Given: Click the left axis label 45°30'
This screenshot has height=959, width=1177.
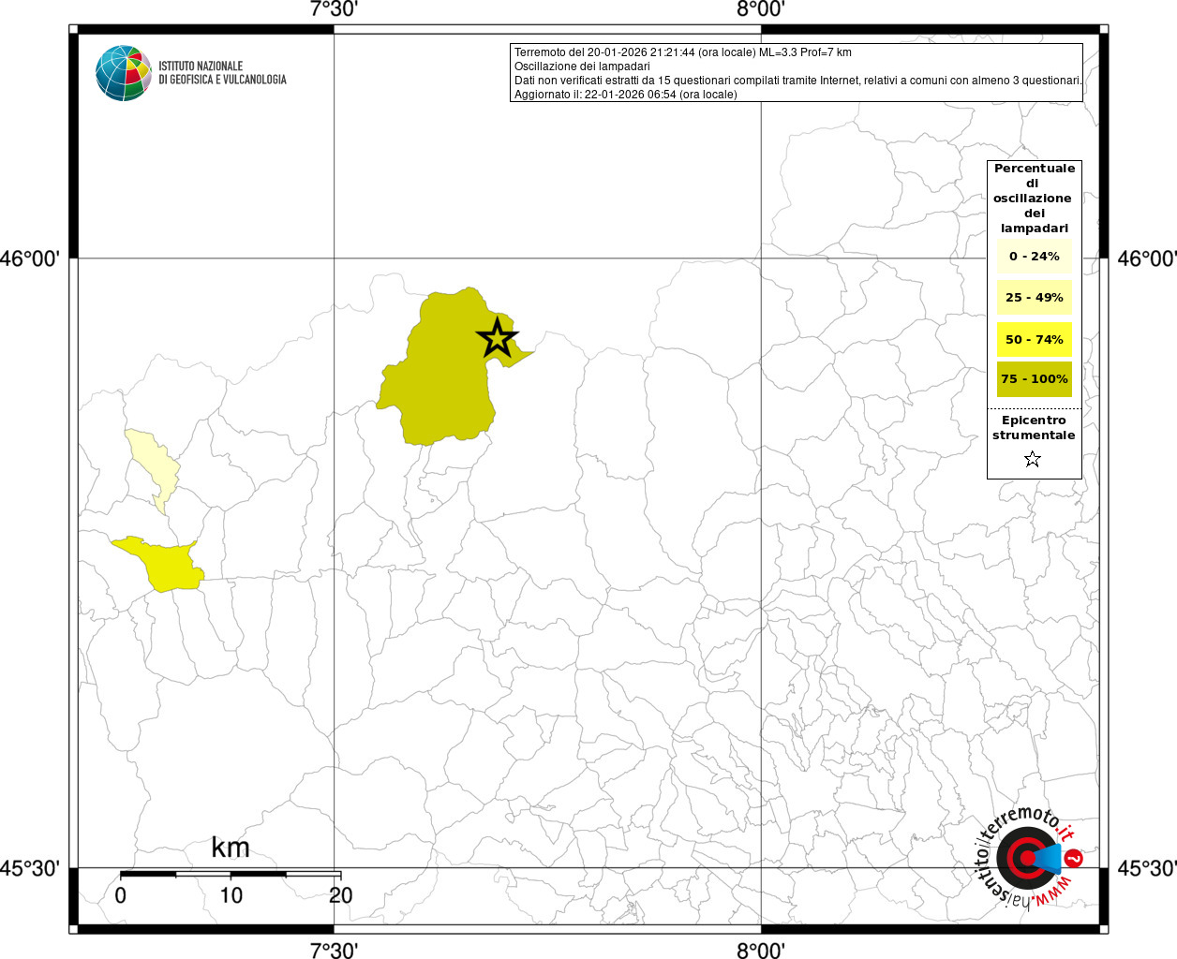Looking at the screenshot, I should (x=30, y=868).
